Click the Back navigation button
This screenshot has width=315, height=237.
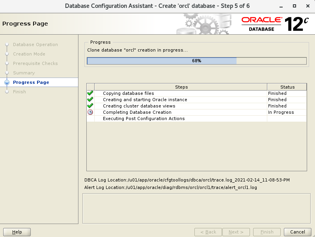208,232
